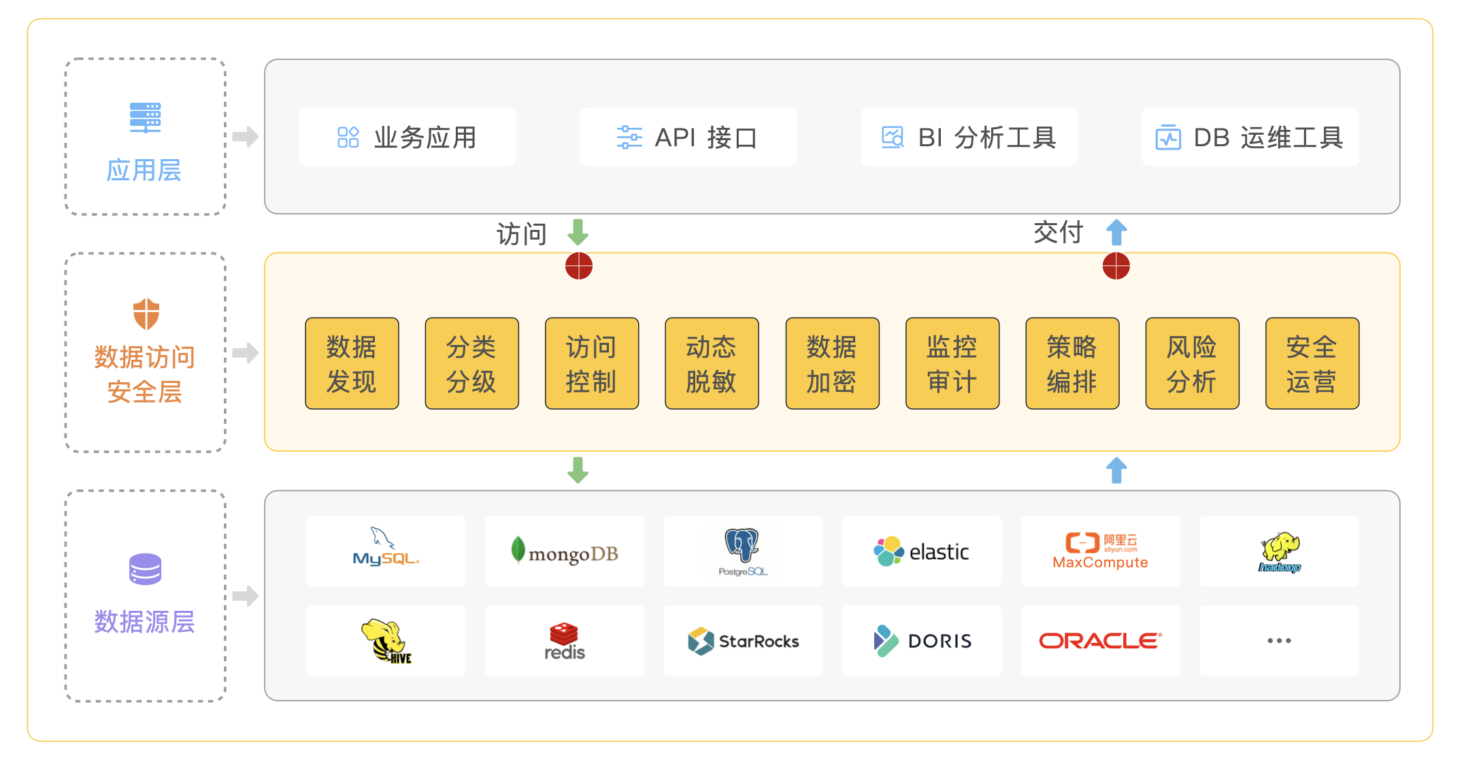Image resolution: width=1464 pixels, height=770 pixels.
Task: Click the 数据发现 module block
Action: [352, 363]
